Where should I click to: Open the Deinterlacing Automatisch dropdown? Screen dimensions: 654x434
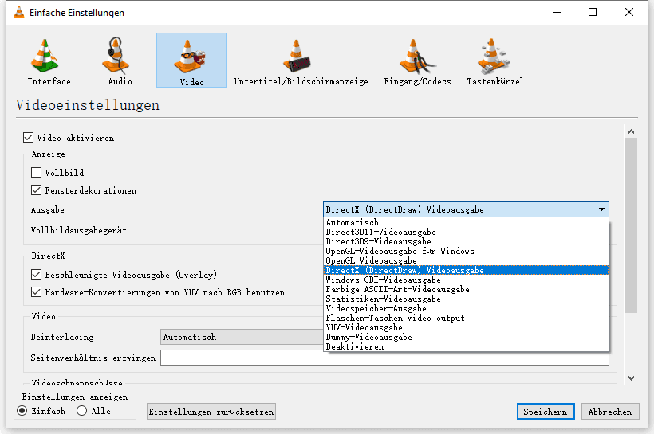coord(242,337)
